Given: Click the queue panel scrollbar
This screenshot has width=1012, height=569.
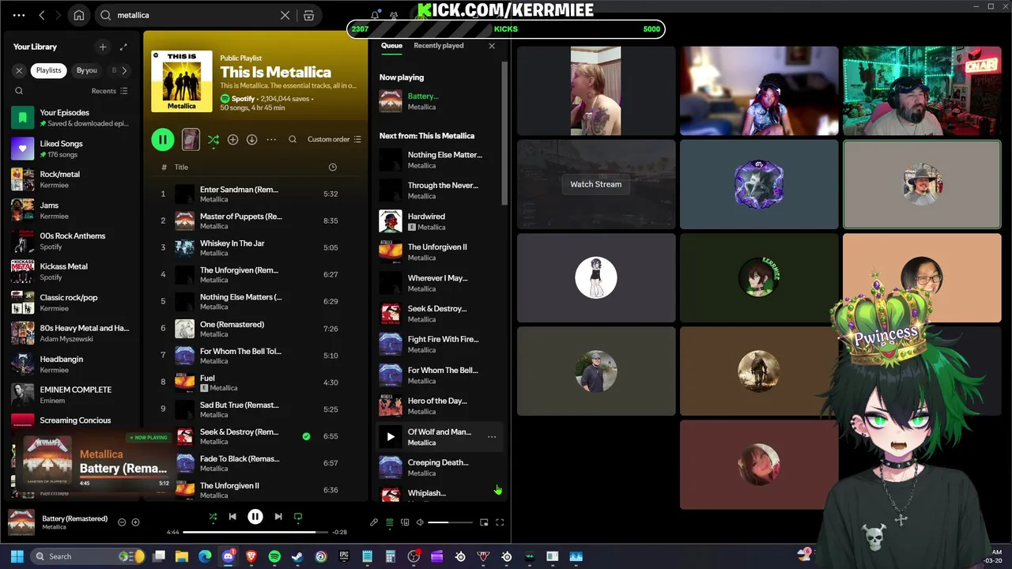Looking at the screenshot, I should [x=504, y=134].
